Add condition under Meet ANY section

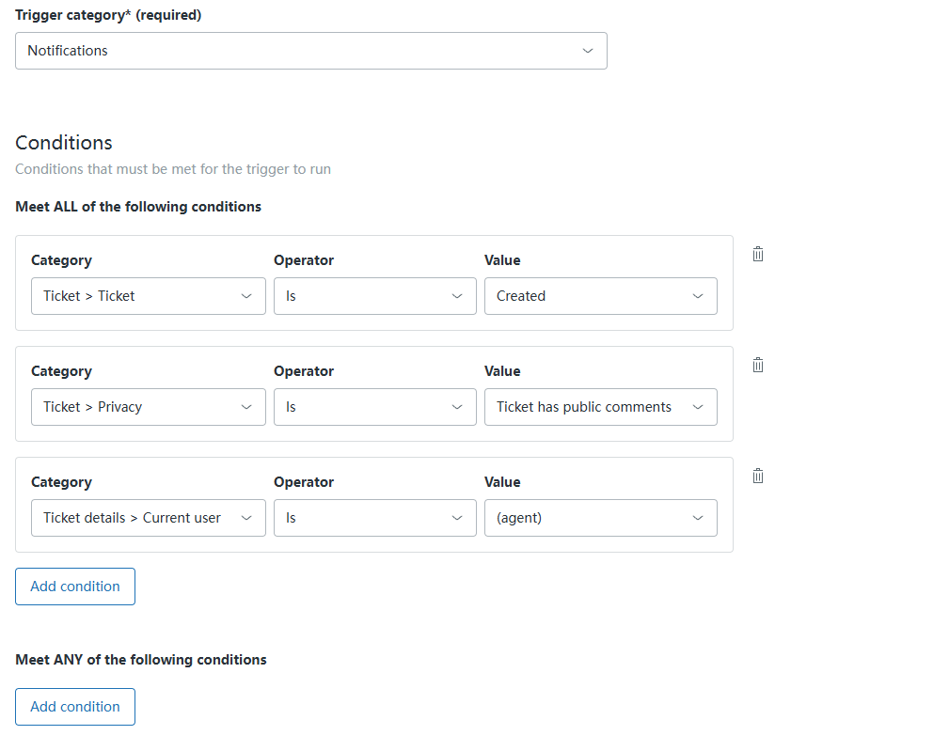click(x=75, y=707)
